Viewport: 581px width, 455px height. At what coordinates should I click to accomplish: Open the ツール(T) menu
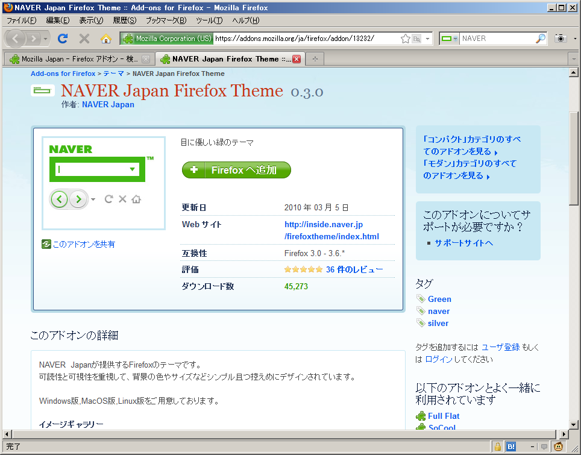[x=209, y=20]
